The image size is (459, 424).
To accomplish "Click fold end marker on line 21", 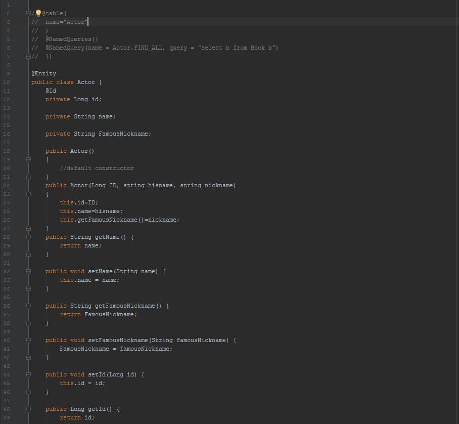I will [x=28, y=177].
